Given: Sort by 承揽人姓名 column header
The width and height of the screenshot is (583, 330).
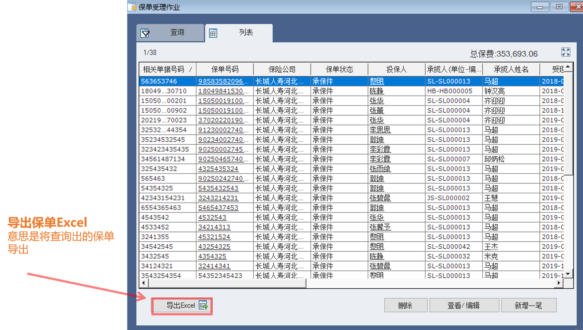Looking at the screenshot, I should (511, 69).
